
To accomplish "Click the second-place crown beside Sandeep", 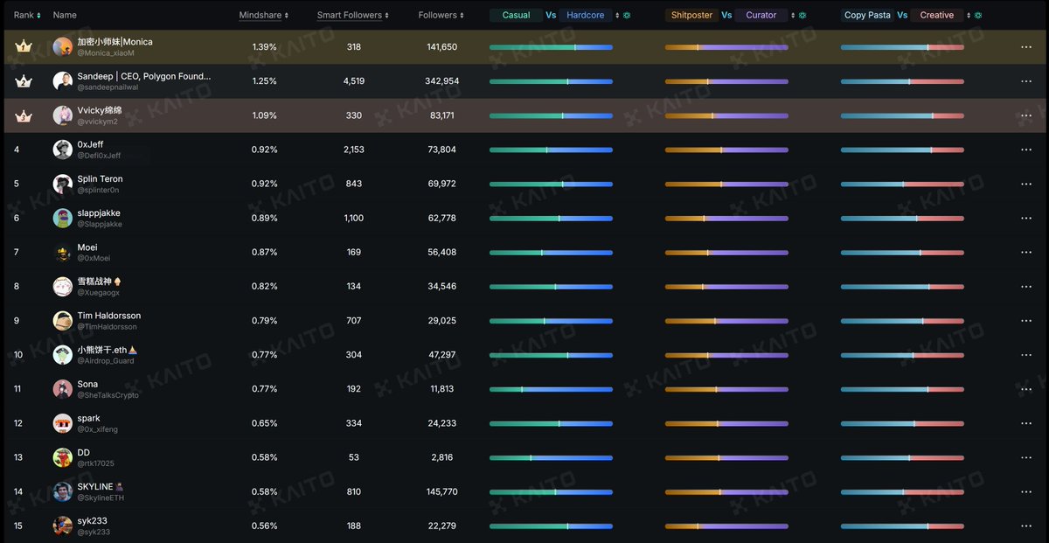I will click(x=24, y=81).
